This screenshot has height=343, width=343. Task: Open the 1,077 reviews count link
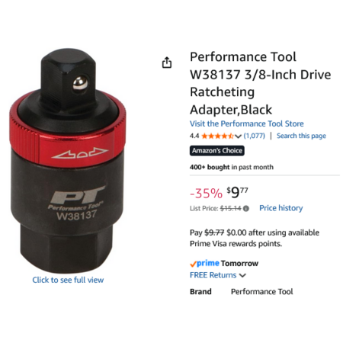coord(254,136)
